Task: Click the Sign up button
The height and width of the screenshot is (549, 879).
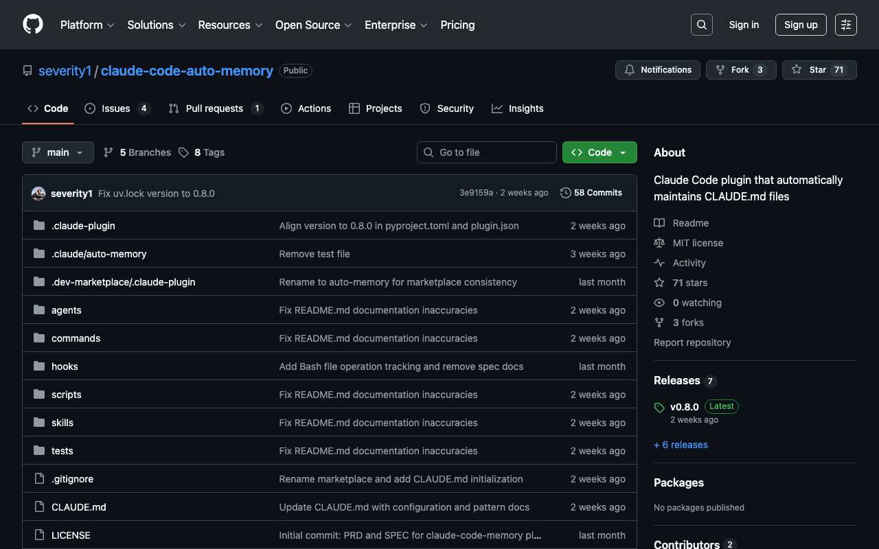Action: tap(801, 25)
